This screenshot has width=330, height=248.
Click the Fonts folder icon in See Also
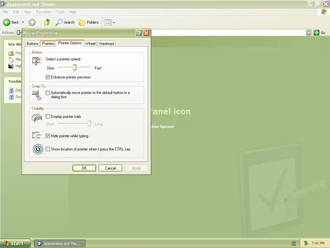11,53
